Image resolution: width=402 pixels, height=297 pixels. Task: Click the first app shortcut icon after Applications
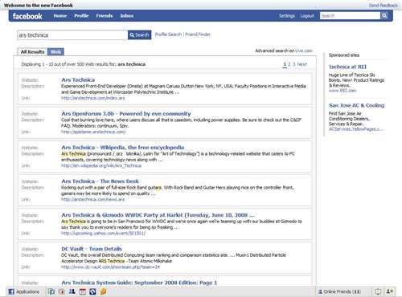click(x=51, y=291)
